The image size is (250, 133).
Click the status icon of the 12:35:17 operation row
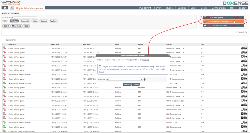coord(4,48)
